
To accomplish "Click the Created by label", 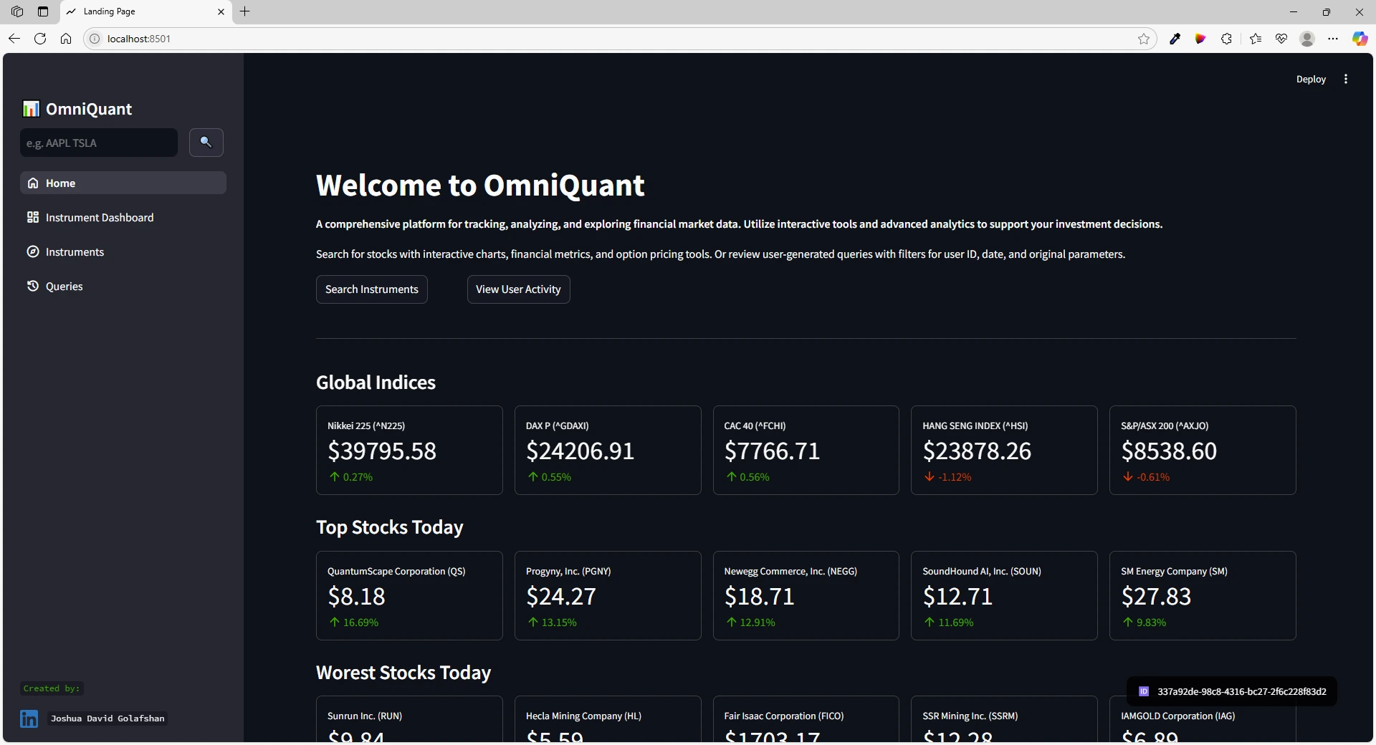I will click(x=52, y=688).
